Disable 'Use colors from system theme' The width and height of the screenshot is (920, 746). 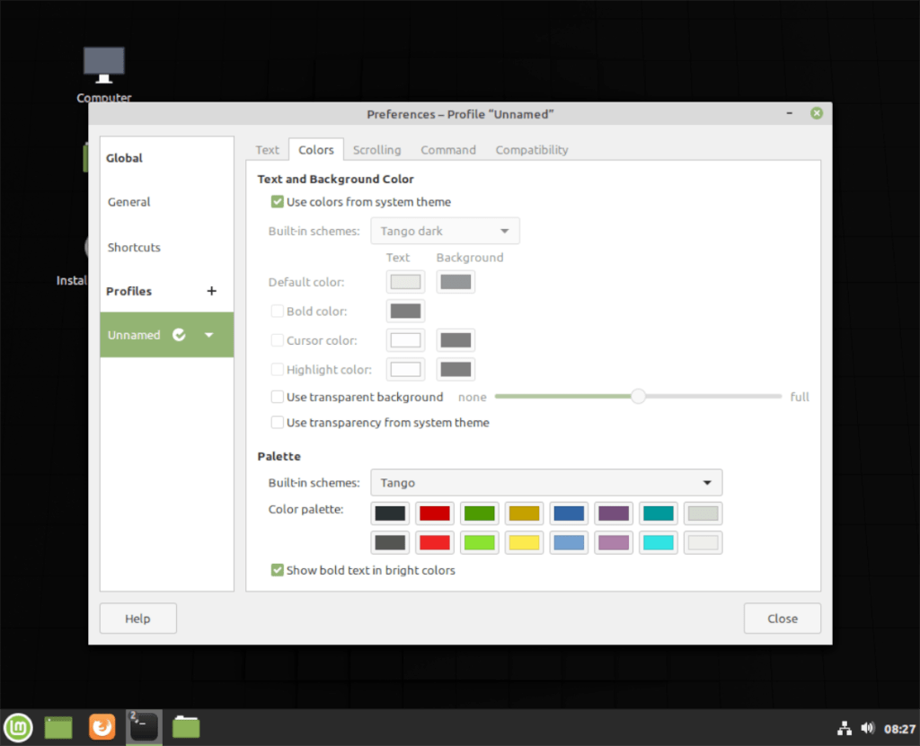pos(278,202)
